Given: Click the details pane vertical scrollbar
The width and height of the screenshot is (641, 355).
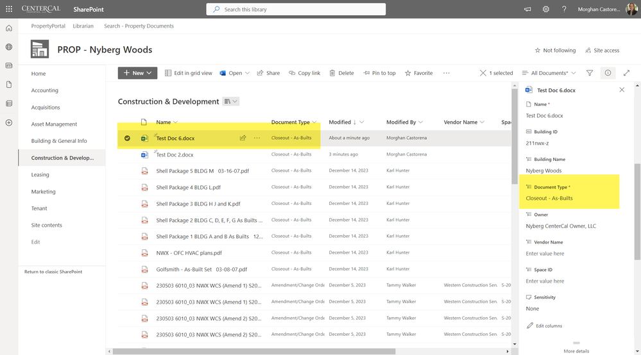Looking at the screenshot, I should (x=637, y=211).
